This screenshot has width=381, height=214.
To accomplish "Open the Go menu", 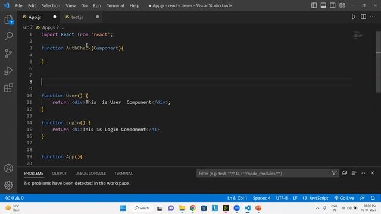I will pyautogui.click(x=84, y=5).
